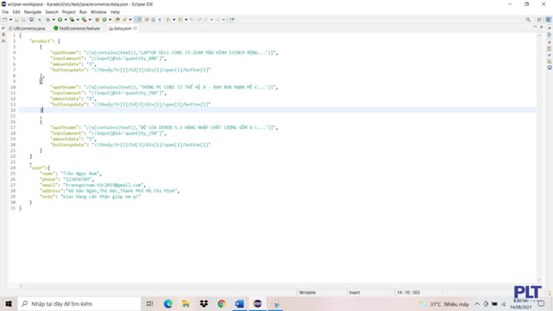Open the Navigate menu
Image resolution: width=553 pixels, height=311 pixels.
point(33,12)
